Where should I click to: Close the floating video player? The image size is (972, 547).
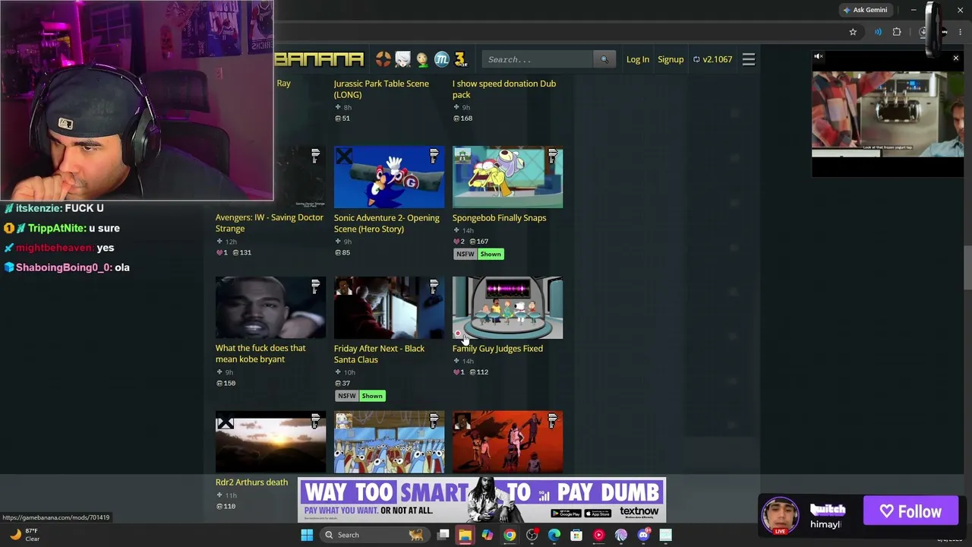point(956,58)
